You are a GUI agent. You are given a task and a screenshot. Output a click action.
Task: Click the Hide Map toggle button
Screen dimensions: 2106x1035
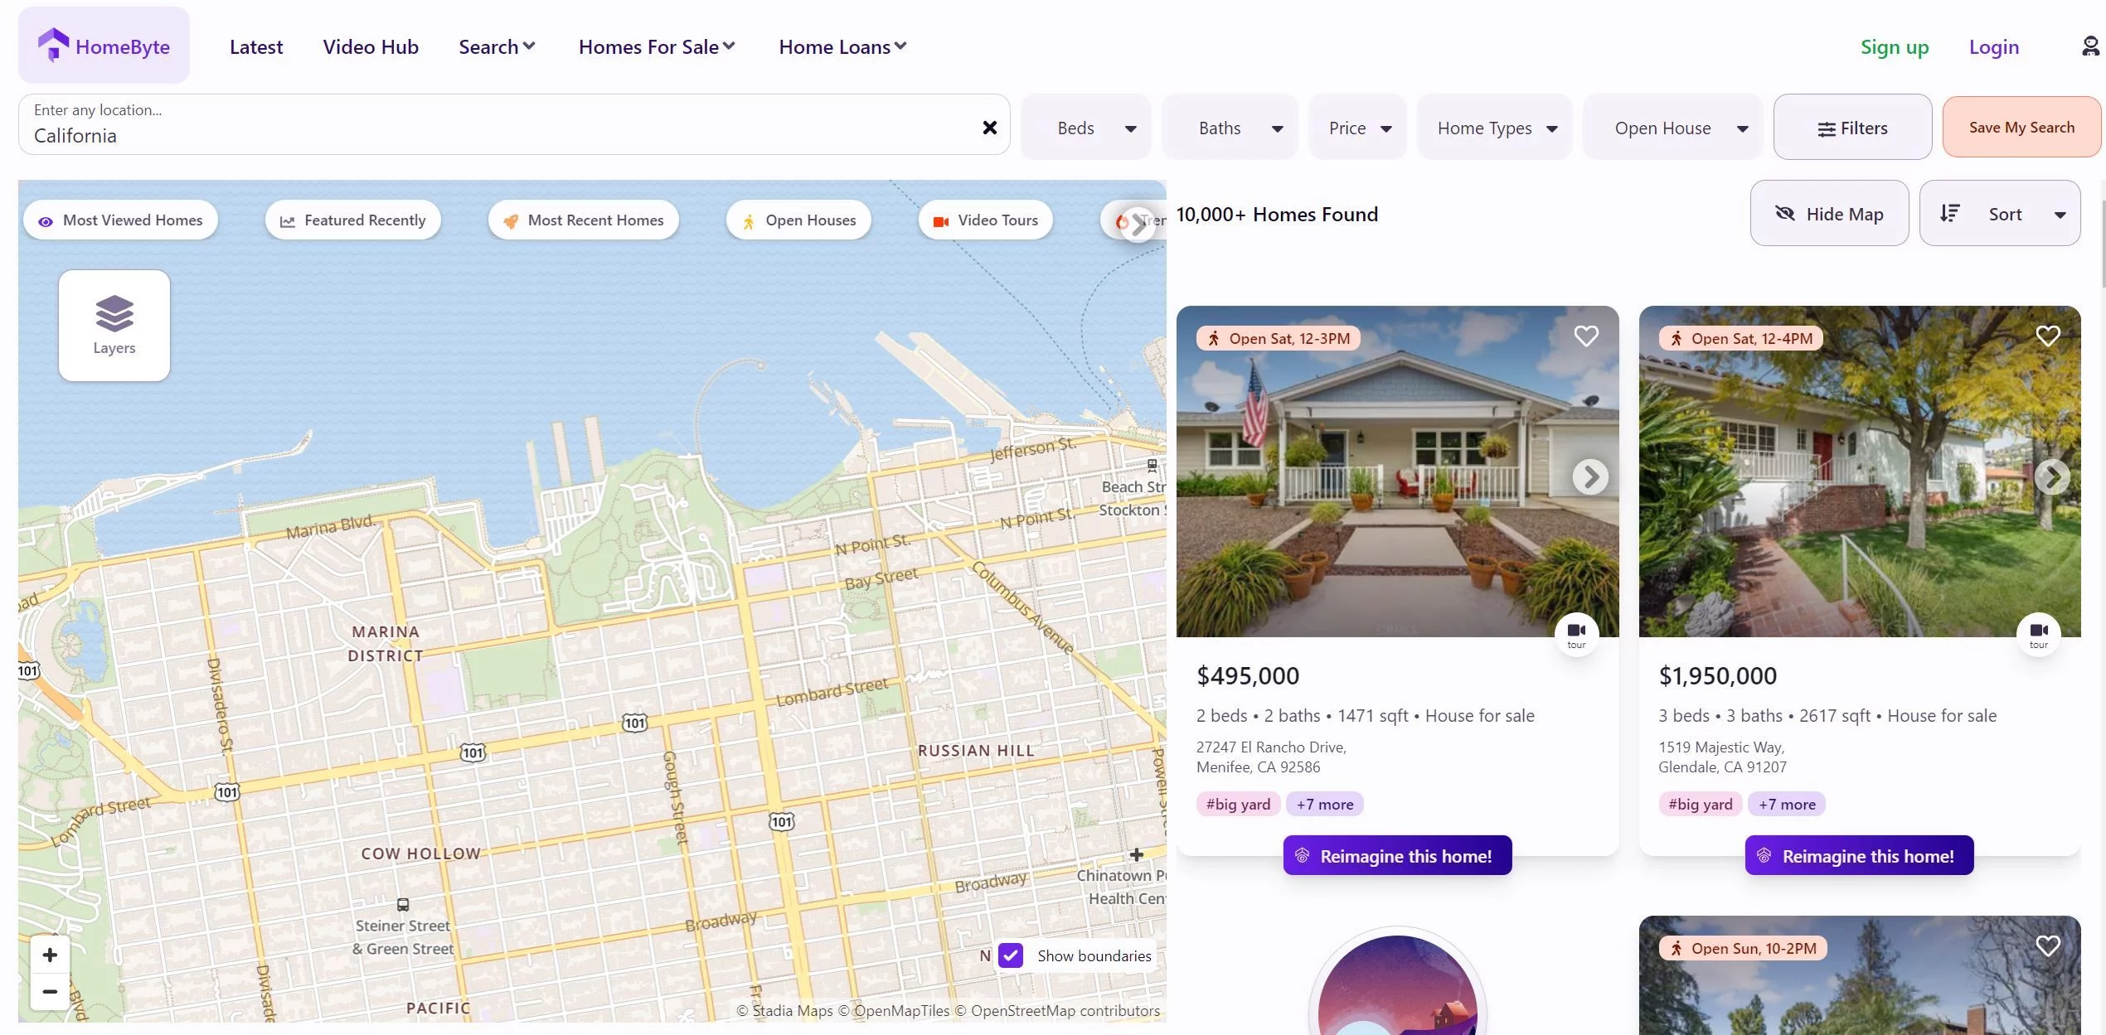[x=1829, y=212]
